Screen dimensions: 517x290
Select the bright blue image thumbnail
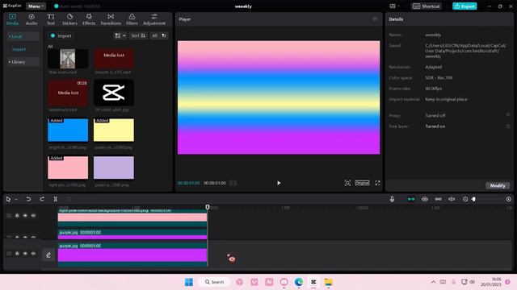pos(68,130)
